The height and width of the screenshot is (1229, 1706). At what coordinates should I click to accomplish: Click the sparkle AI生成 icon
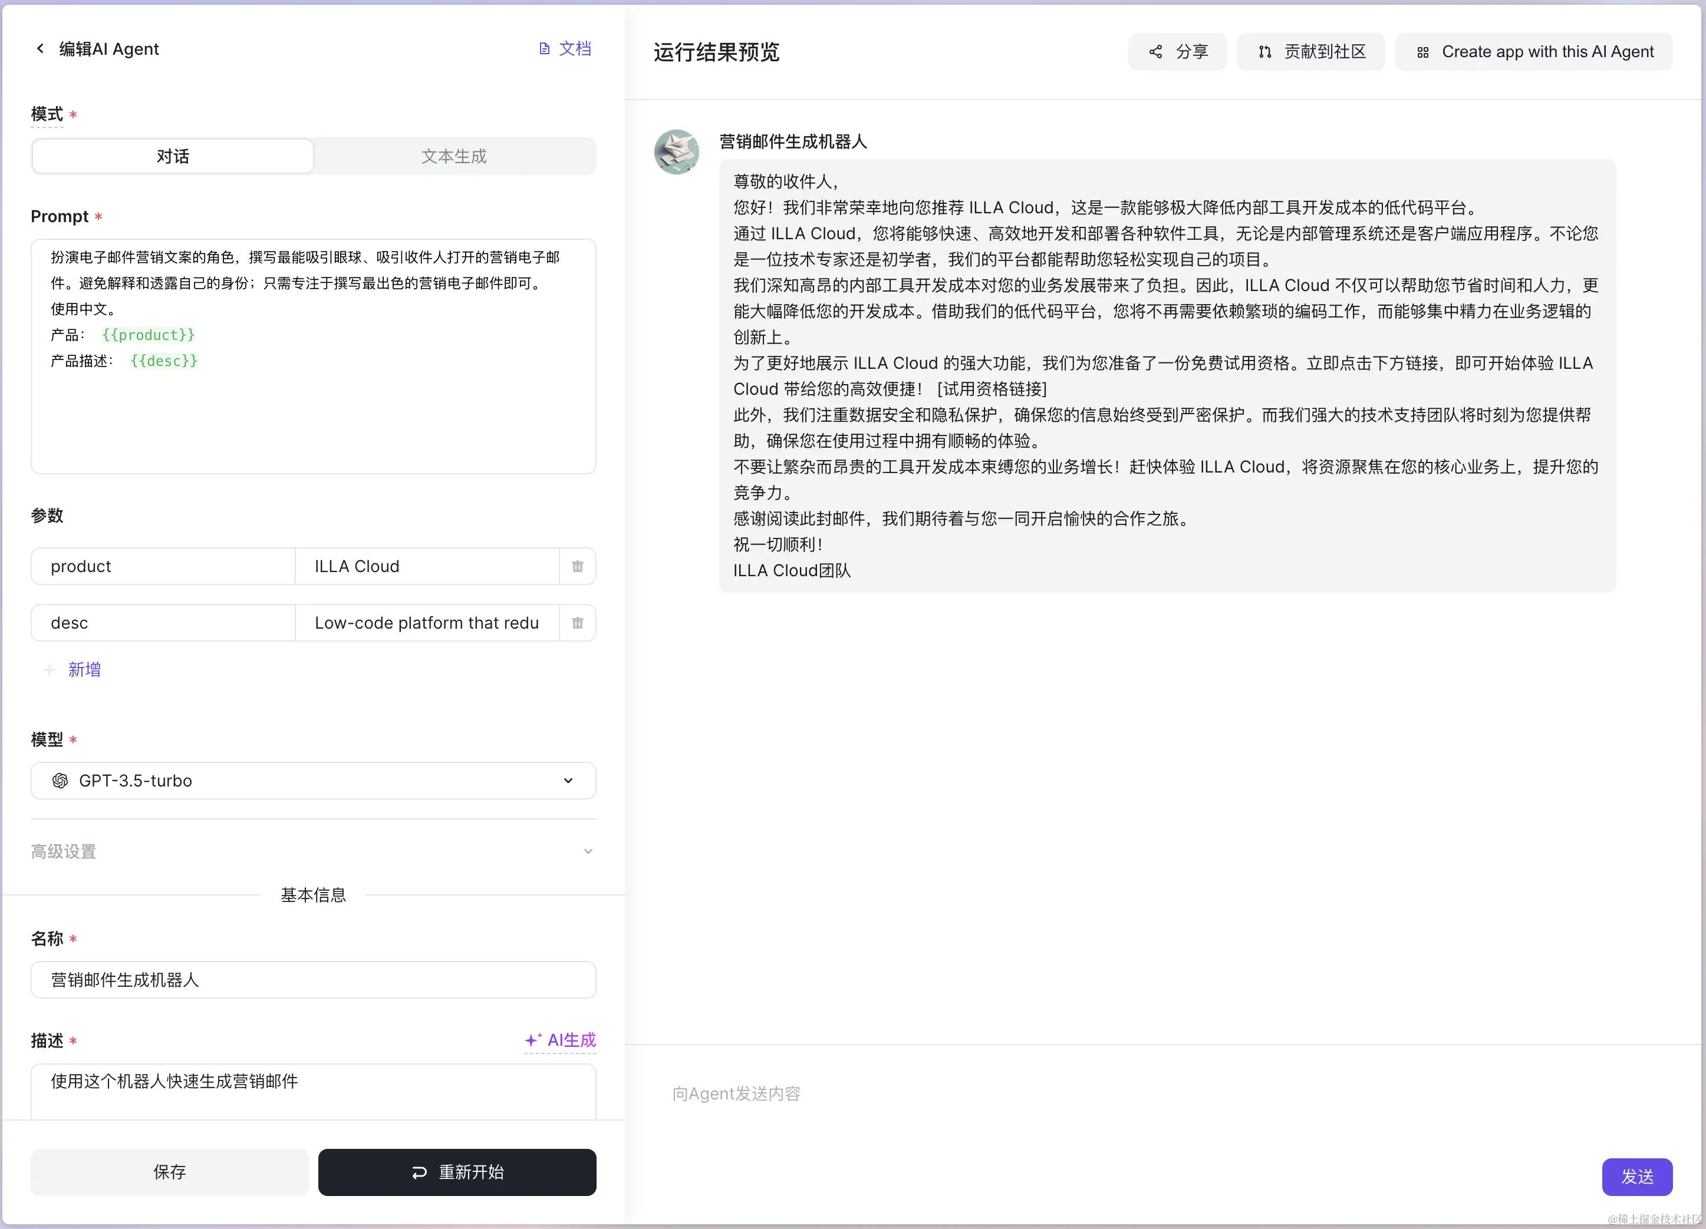pyautogui.click(x=533, y=1039)
